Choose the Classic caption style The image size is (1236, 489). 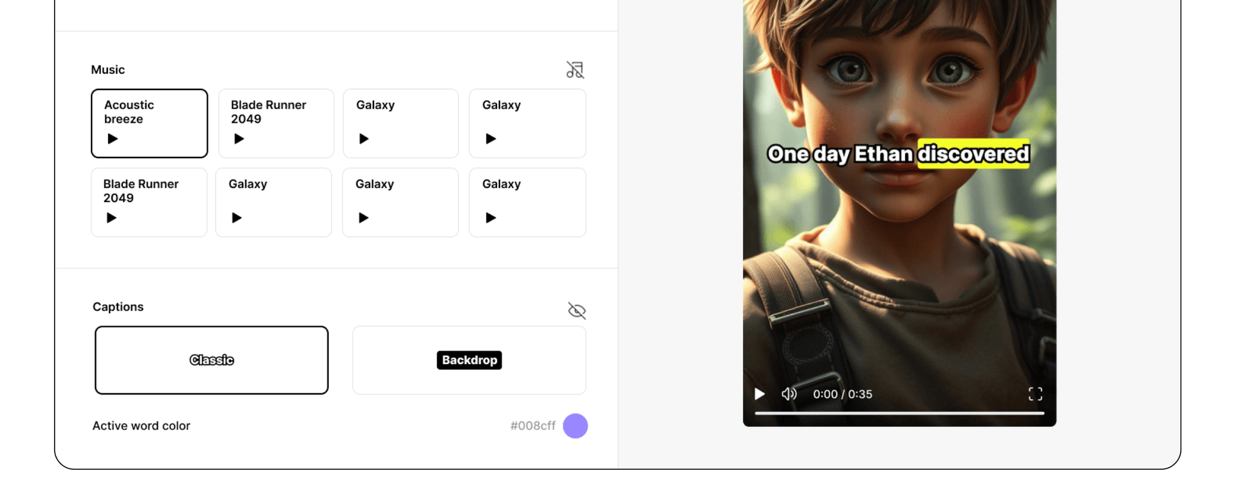[x=212, y=360]
